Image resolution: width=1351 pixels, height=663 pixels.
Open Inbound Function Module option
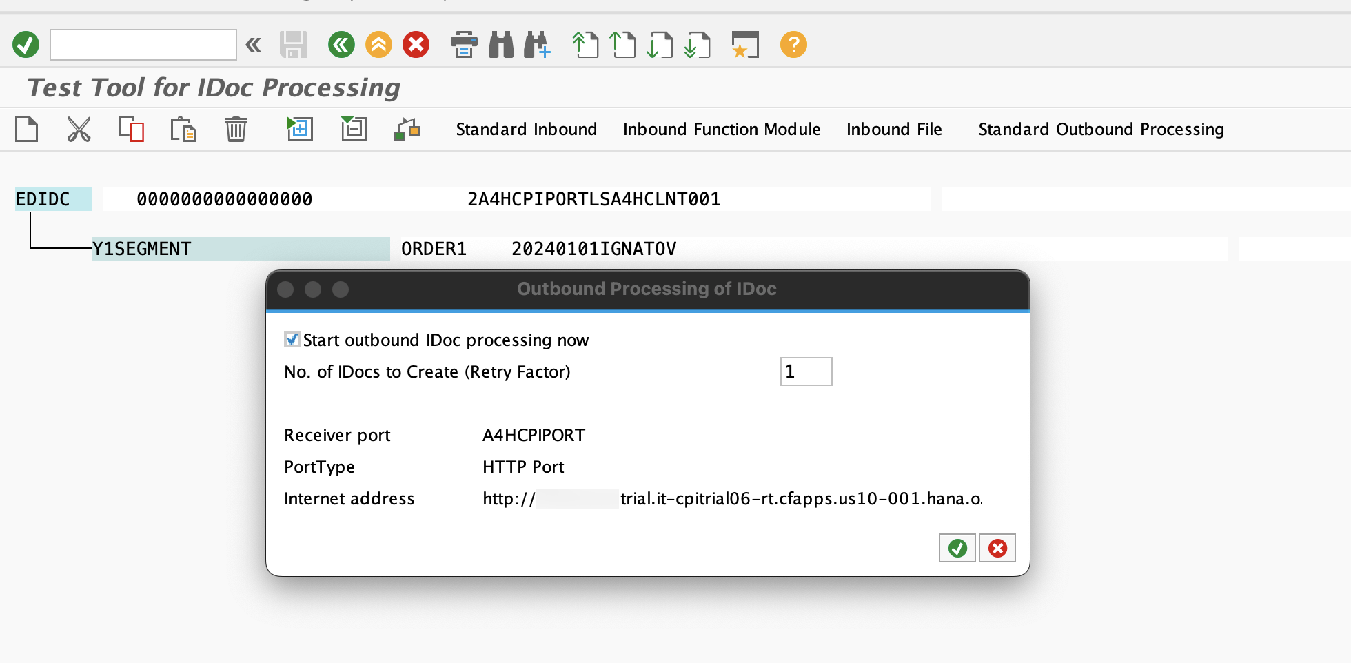point(721,129)
